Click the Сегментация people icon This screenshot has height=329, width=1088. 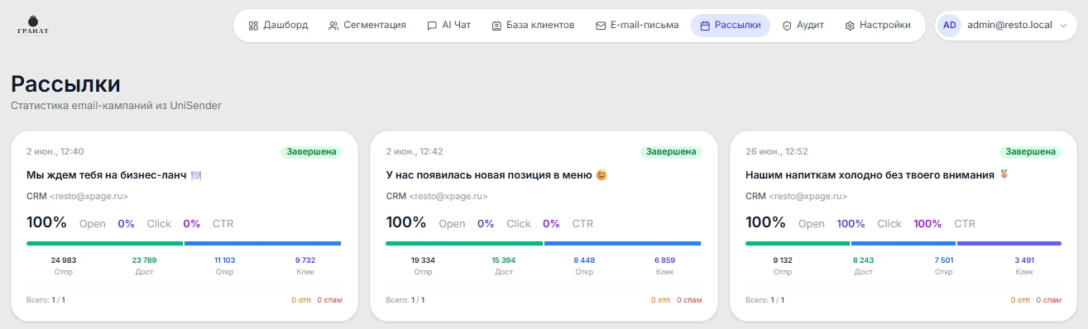point(333,26)
